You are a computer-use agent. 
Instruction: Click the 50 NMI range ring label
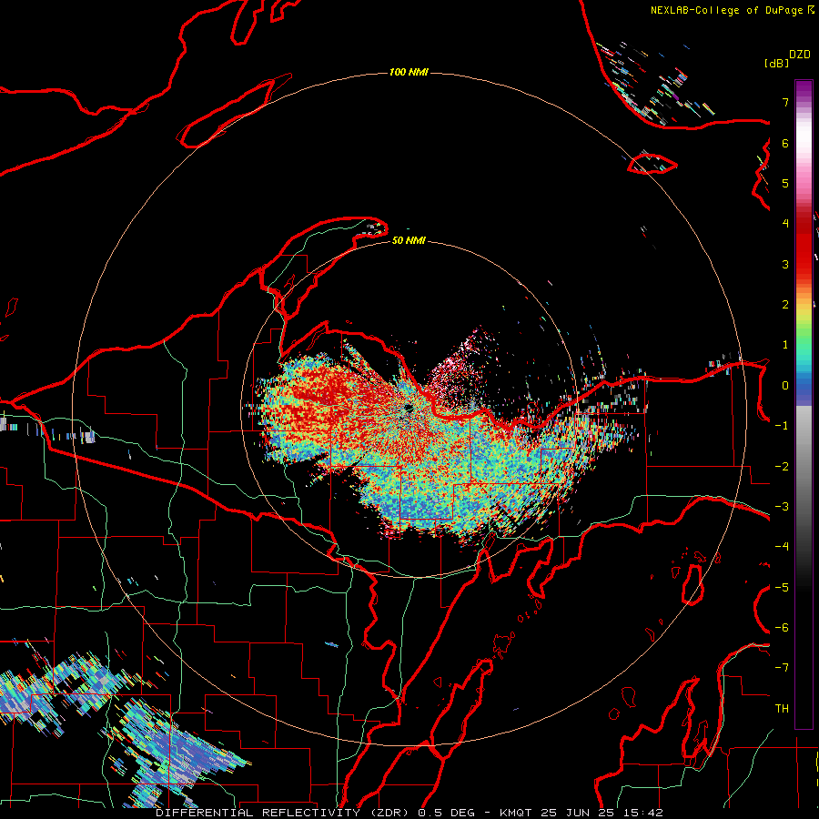tap(409, 240)
